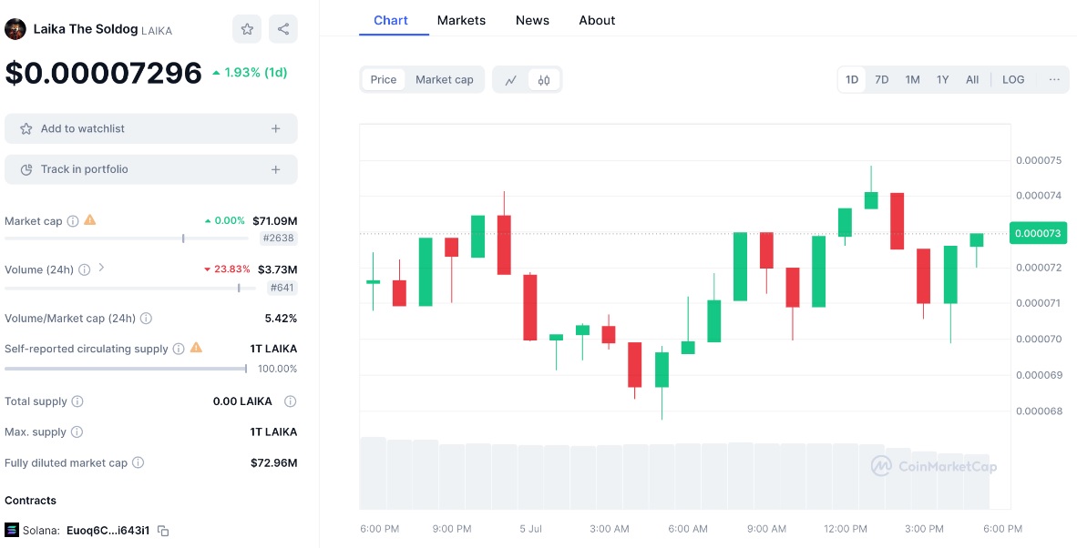Click the Max. supply info icon

coord(77,432)
